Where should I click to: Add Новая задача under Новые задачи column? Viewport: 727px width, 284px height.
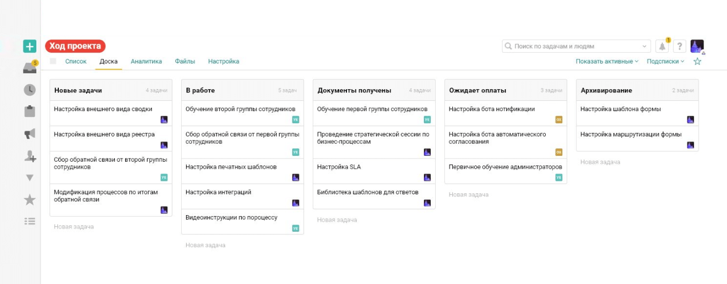pyautogui.click(x=74, y=227)
